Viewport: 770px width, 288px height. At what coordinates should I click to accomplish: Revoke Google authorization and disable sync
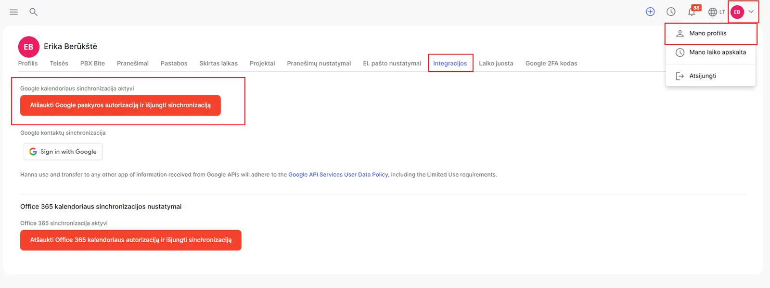tap(120, 105)
